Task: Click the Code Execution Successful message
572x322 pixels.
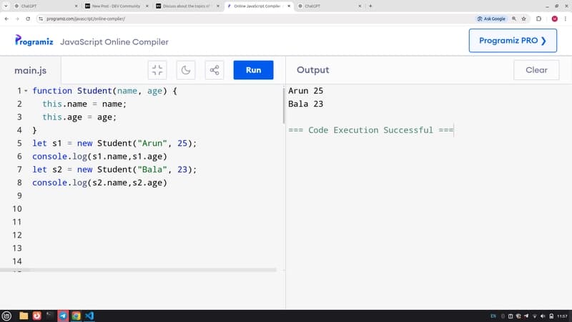Action: pyautogui.click(x=370, y=130)
